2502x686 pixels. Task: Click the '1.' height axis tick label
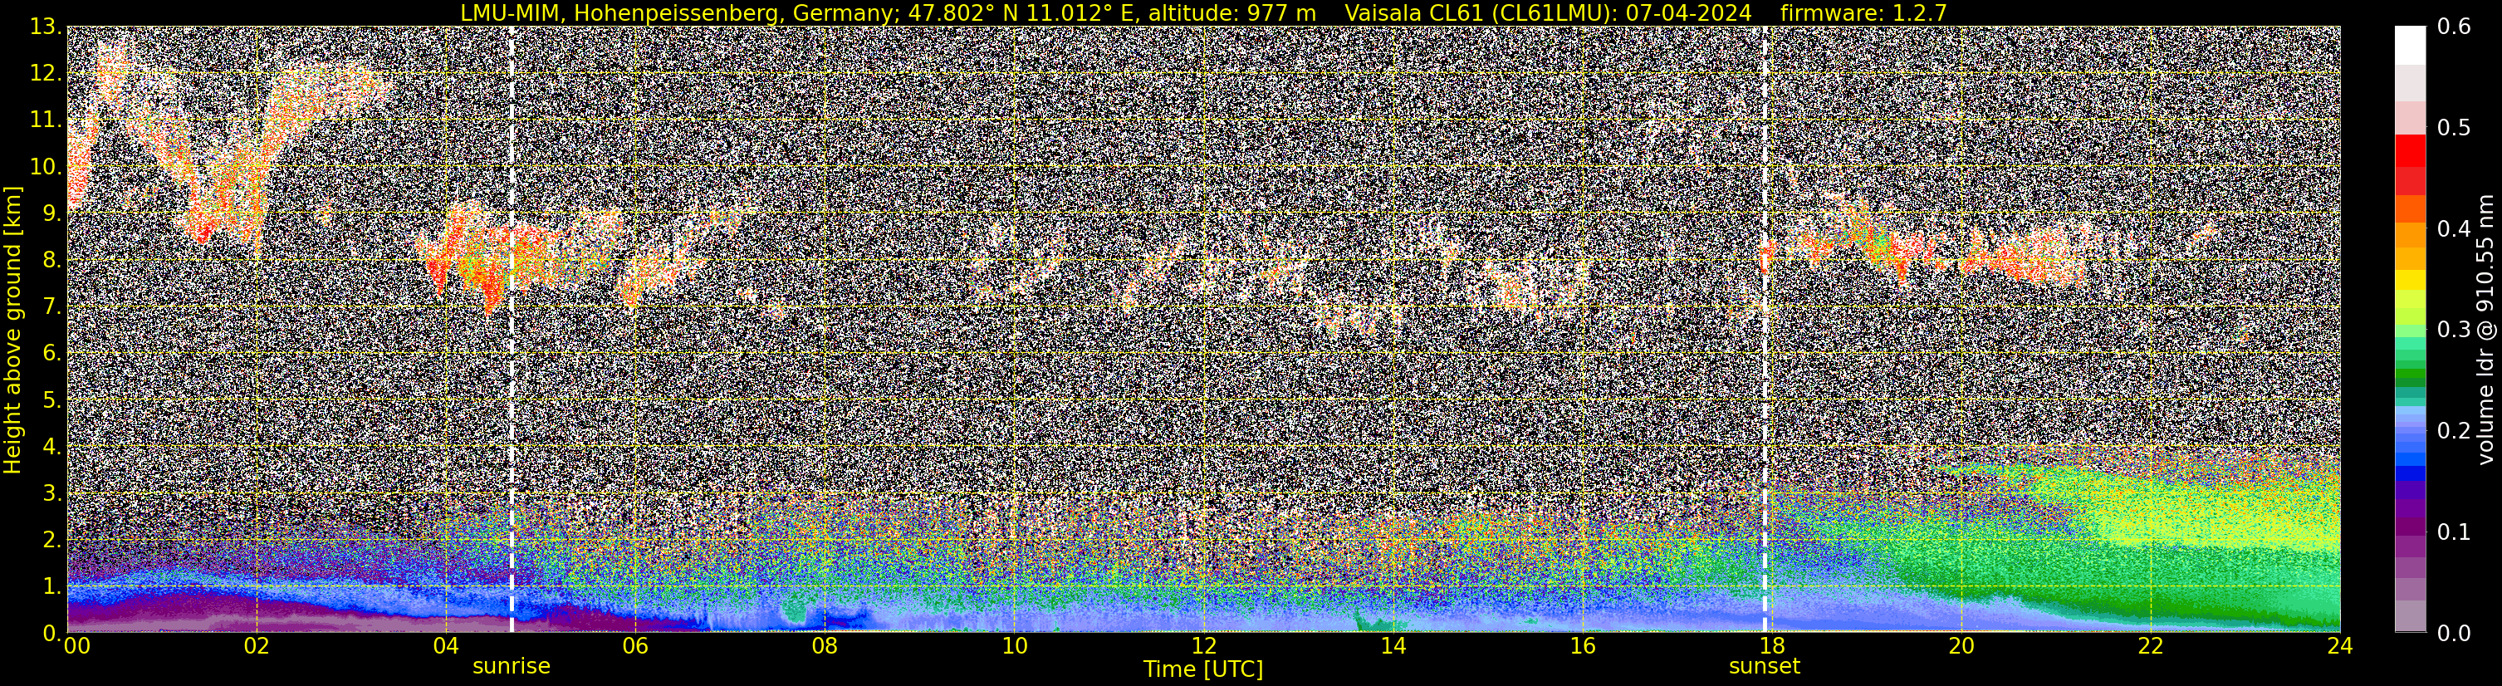click(51, 587)
